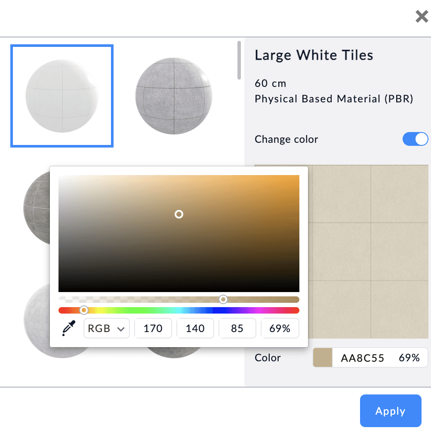Click the 69% opacity next to hex code
Image resolution: width=431 pixels, height=431 pixels.
click(x=409, y=358)
